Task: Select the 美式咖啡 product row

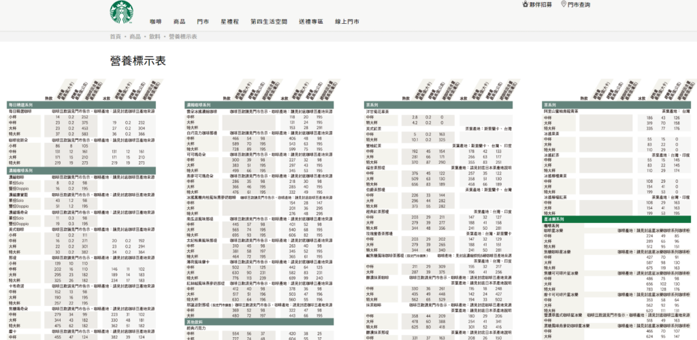Action: [x=82, y=229]
